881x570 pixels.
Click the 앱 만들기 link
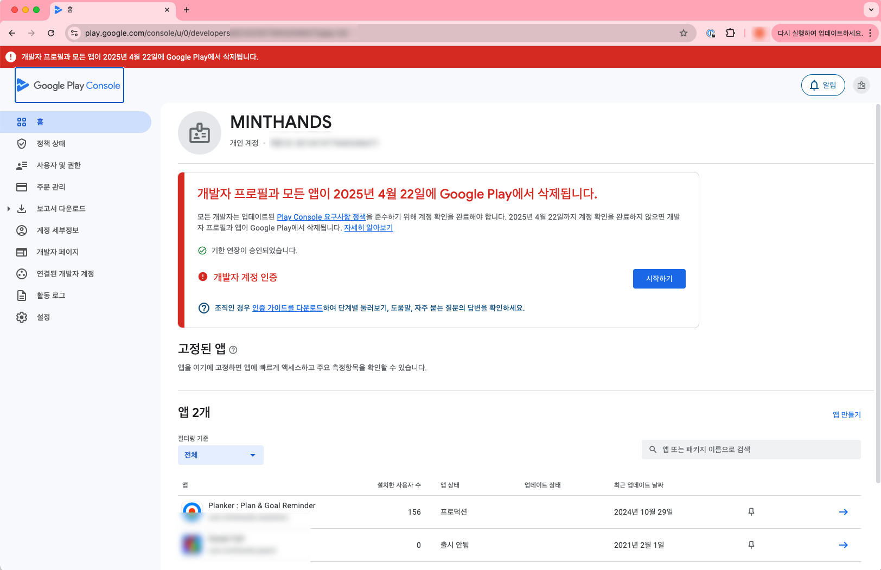pyautogui.click(x=847, y=415)
